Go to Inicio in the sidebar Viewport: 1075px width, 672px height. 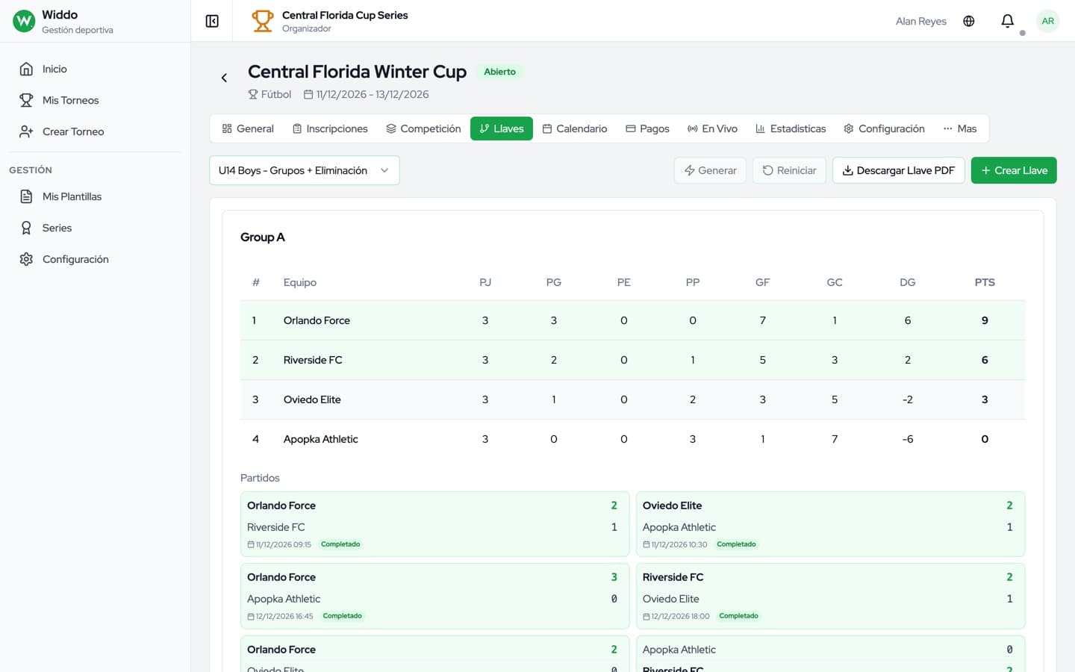pos(95,69)
